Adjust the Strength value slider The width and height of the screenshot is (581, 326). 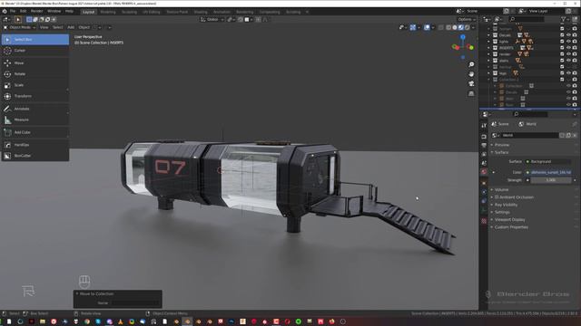click(551, 180)
